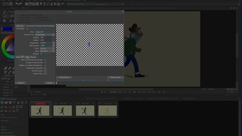
Task: Click the paper plane icon in top toolbar
Action: [x=62, y=4]
